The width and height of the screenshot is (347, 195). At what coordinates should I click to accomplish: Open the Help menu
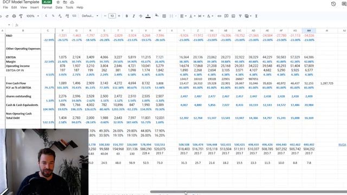pos(80,8)
